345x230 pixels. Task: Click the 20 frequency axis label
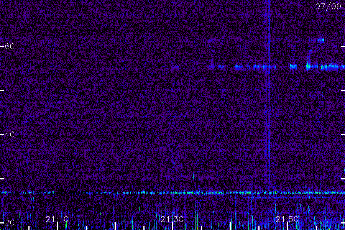[x=10, y=222]
